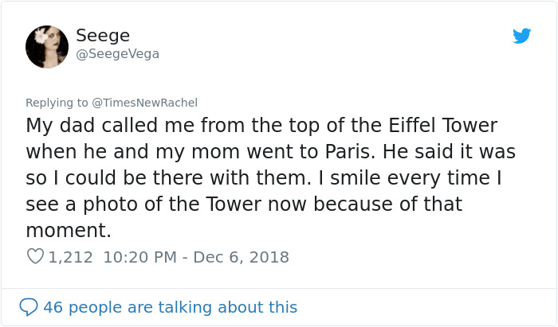Click the 'Replying to' label

tap(57, 102)
